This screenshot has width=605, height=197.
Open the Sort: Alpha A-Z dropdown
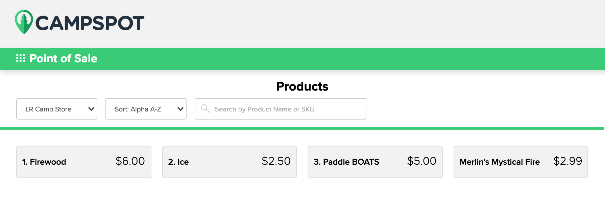[146, 109]
